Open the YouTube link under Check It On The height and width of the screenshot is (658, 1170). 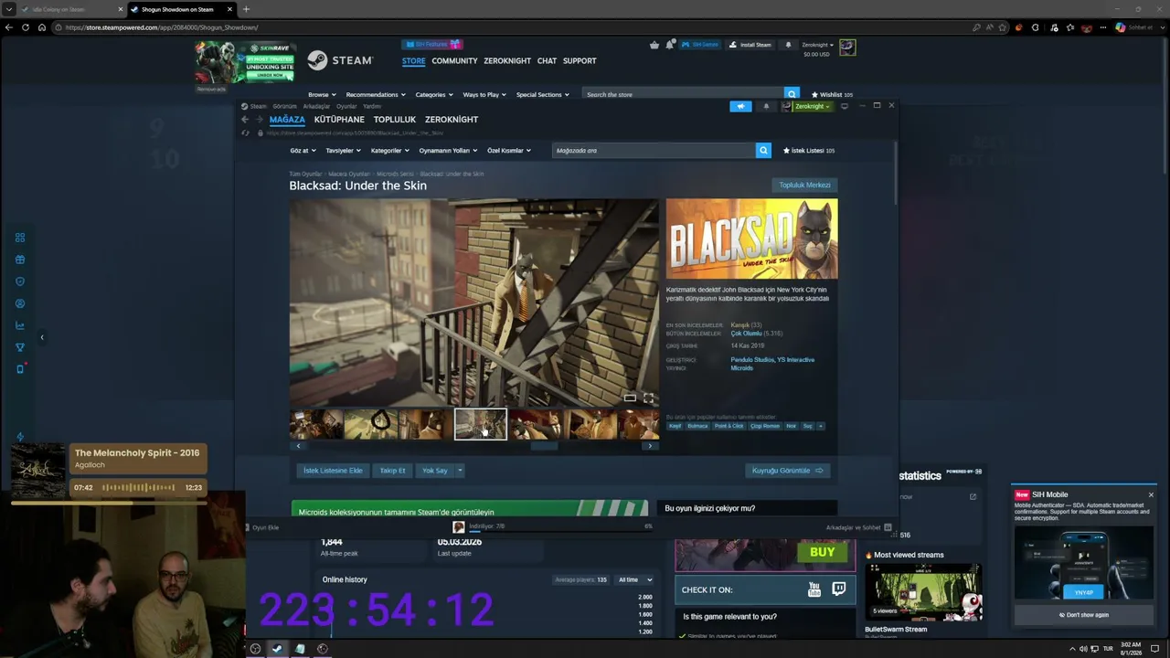814,589
